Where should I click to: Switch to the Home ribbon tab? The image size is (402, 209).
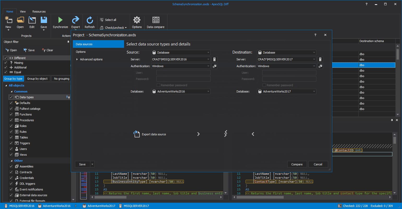click(x=10, y=11)
